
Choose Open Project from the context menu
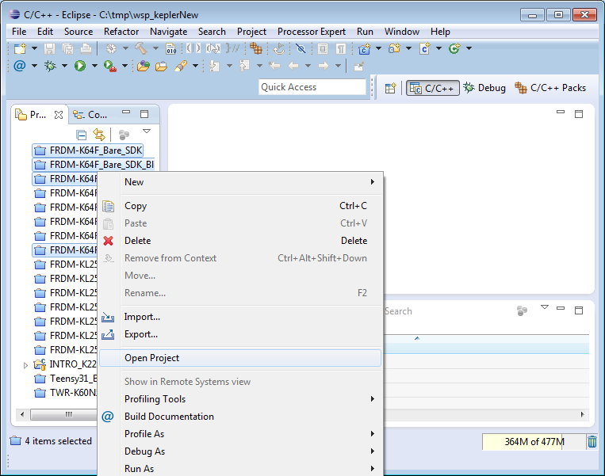(x=151, y=358)
